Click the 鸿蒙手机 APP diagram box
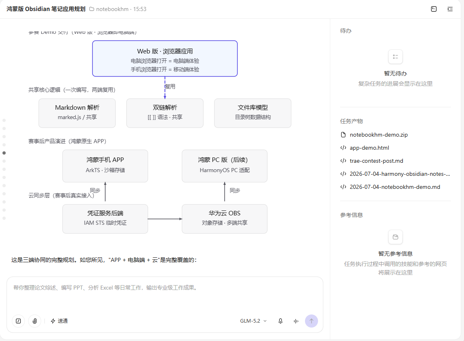This screenshot has width=464, height=341. pyautogui.click(x=105, y=166)
